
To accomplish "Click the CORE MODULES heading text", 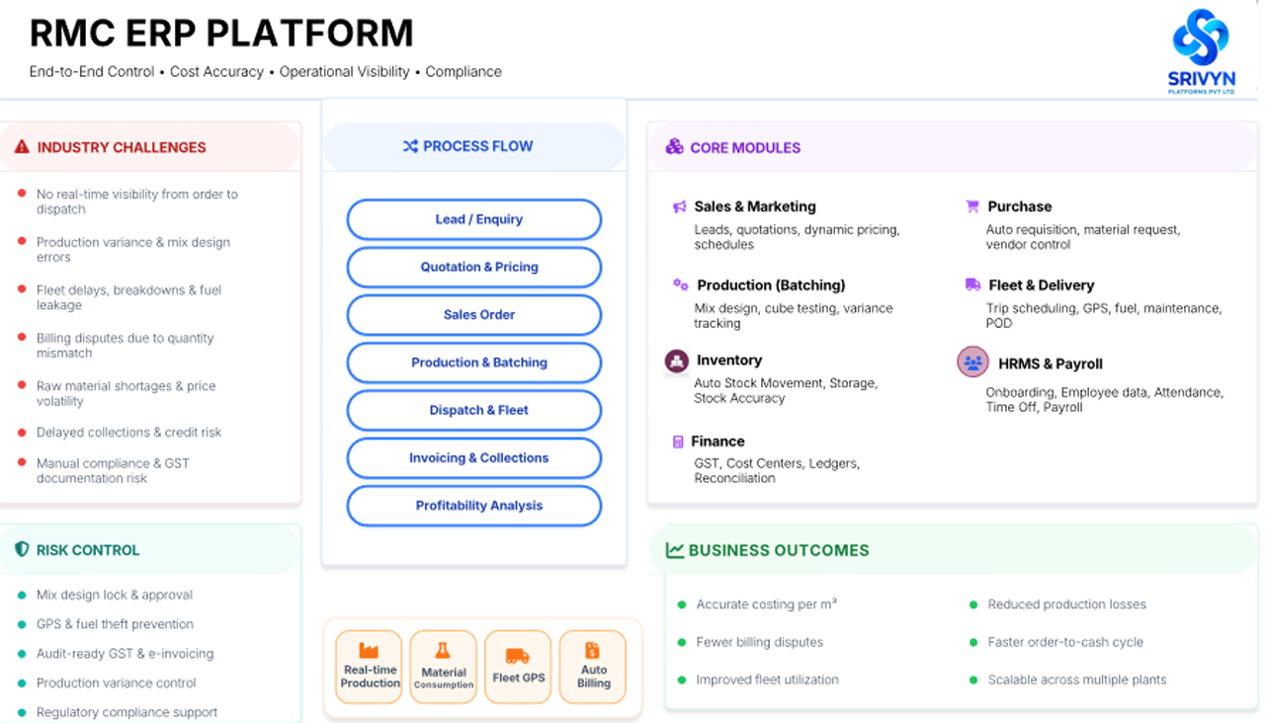I will point(745,147).
